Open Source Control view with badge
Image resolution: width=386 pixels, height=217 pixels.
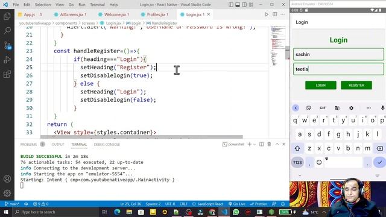click(7, 45)
